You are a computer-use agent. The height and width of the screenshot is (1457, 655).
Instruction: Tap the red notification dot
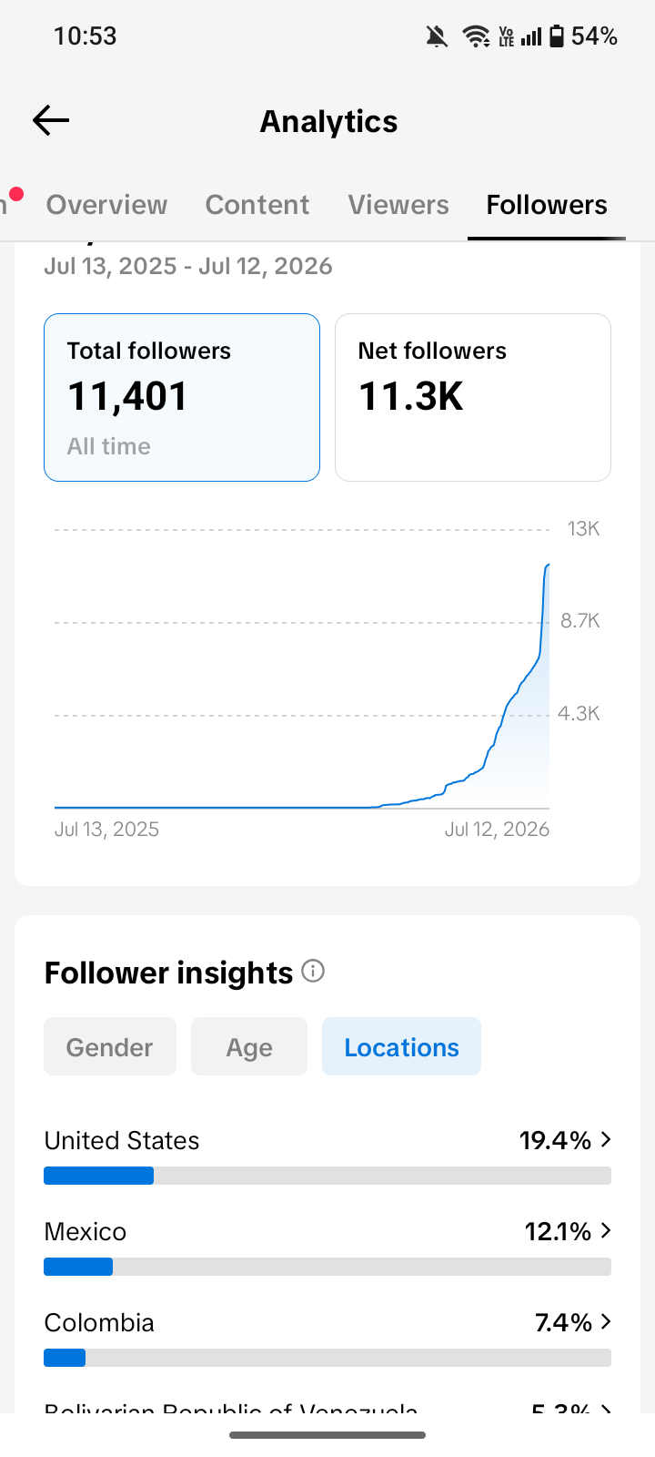click(x=15, y=193)
